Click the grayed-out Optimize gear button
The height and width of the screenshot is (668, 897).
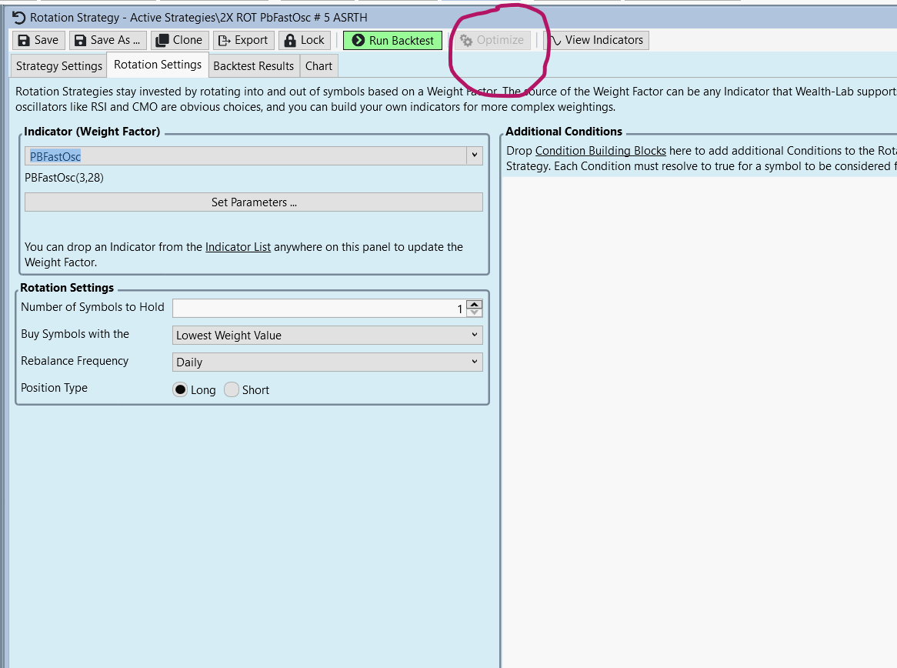click(492, 40)
